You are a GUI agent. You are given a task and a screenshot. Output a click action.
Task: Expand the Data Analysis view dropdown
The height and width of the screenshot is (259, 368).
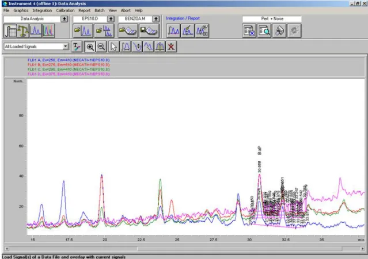click(65, 19)
